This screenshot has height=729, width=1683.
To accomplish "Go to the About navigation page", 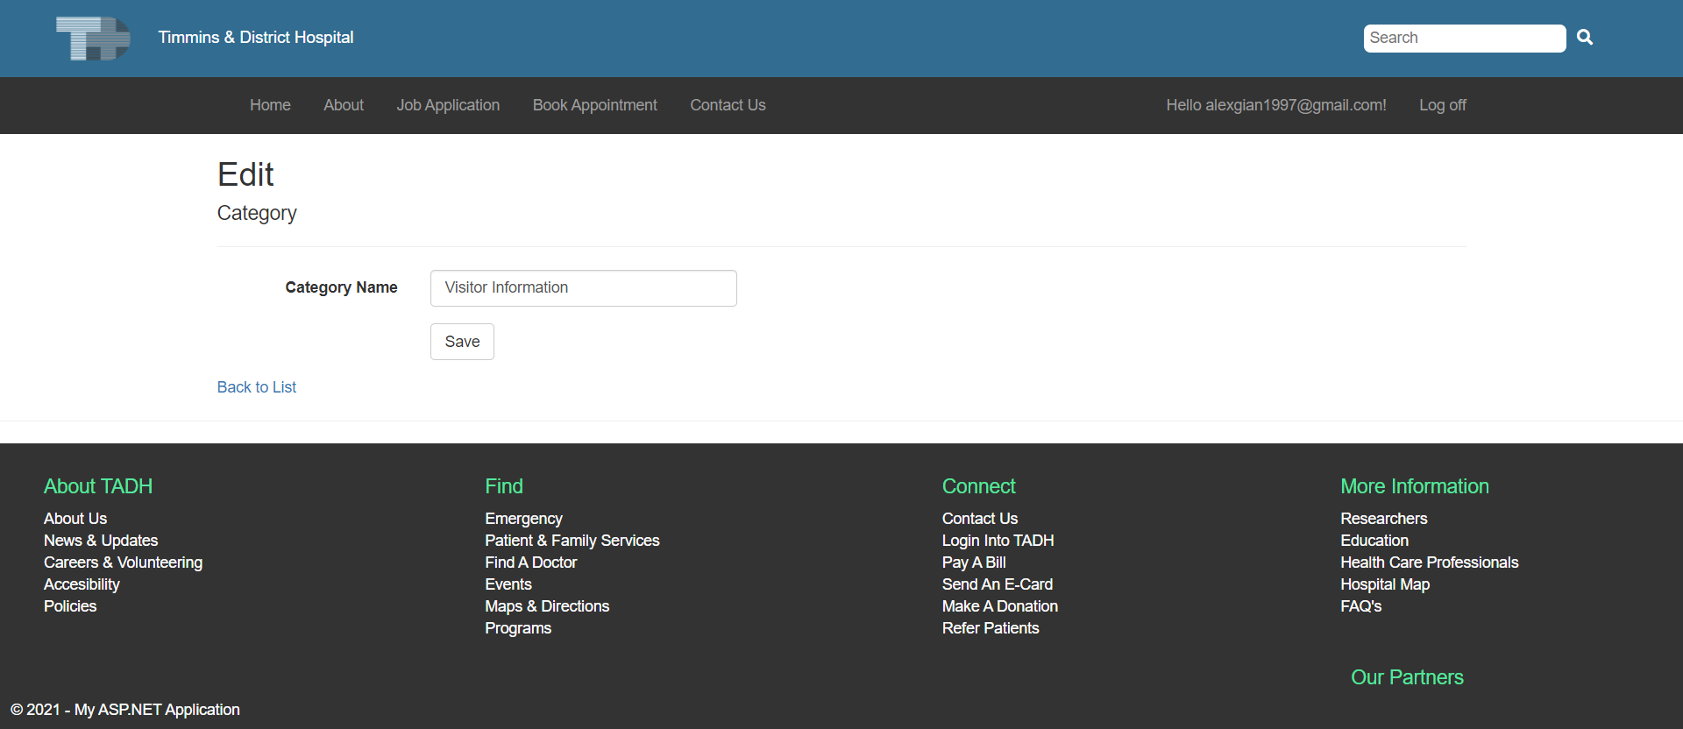I will coord(344,105).
